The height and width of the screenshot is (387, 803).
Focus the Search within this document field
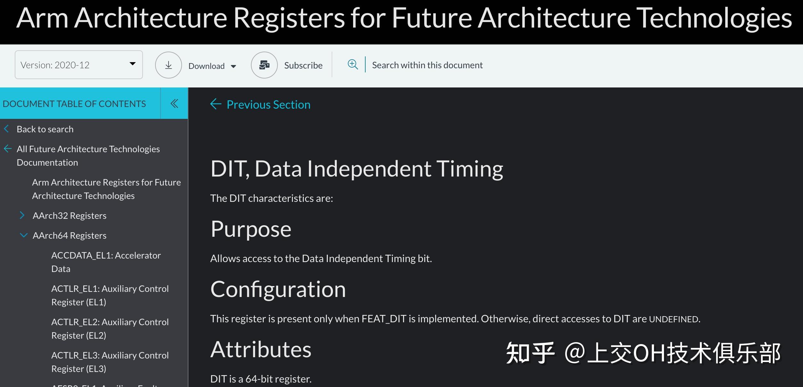click(427, 65)
